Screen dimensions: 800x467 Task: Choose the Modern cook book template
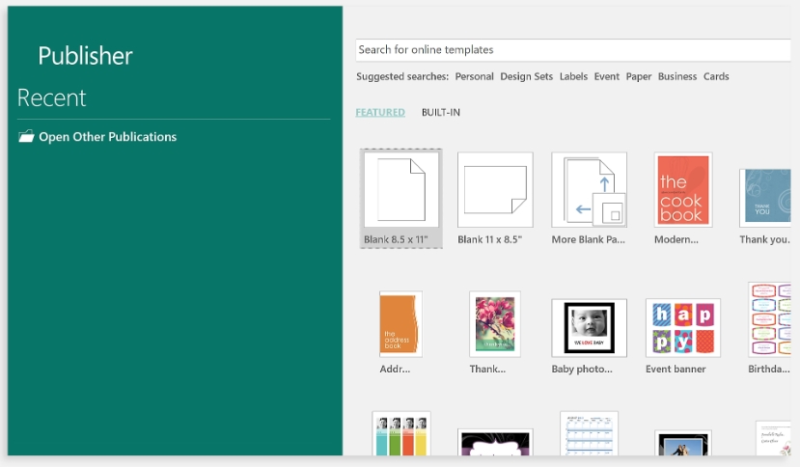coord(683,190)
